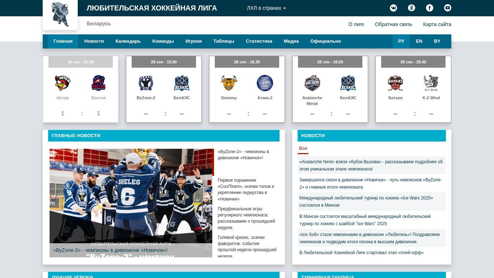Open the YouTube channel icon

(x=448, y=8)
